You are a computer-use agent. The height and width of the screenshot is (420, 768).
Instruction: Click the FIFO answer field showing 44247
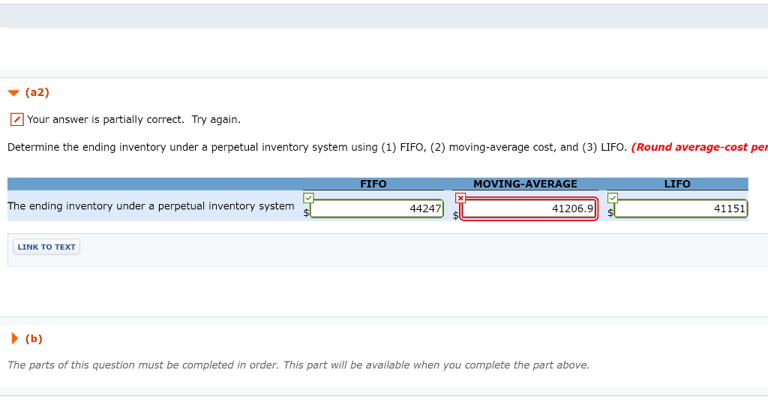click(376, 209)
